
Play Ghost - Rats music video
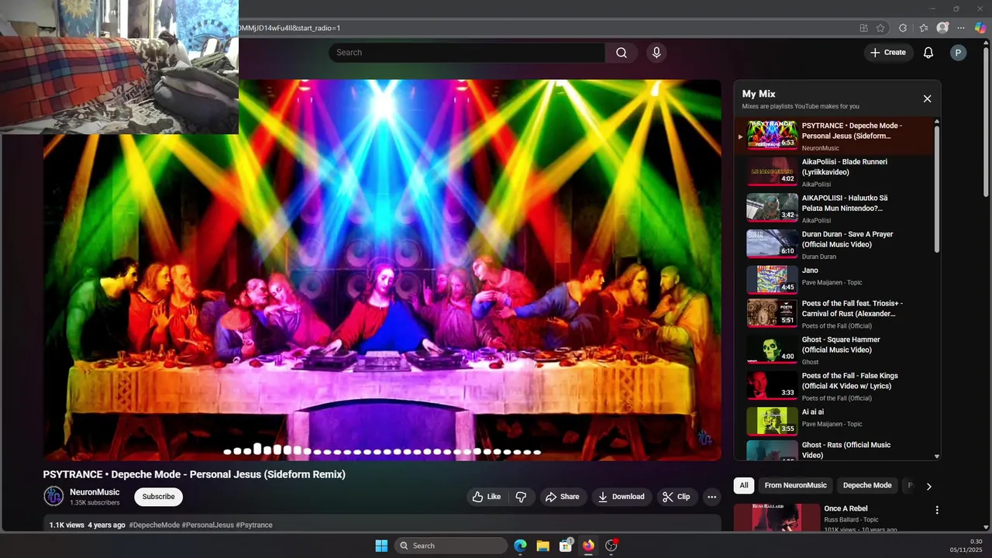[835, 449]
